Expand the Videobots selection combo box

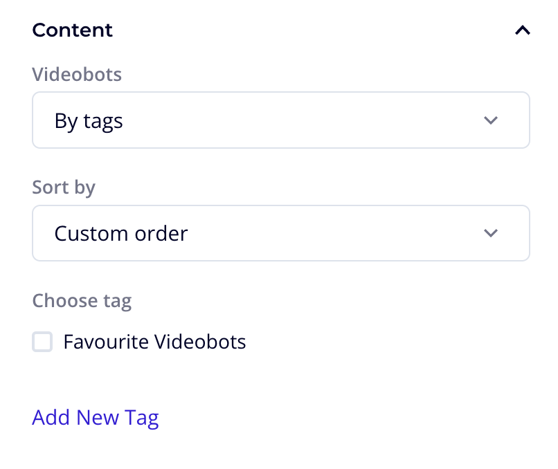point(280,120)
